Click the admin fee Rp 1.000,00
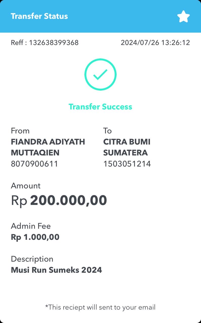This screenshot has width=201, height=323. coord(35,237)
